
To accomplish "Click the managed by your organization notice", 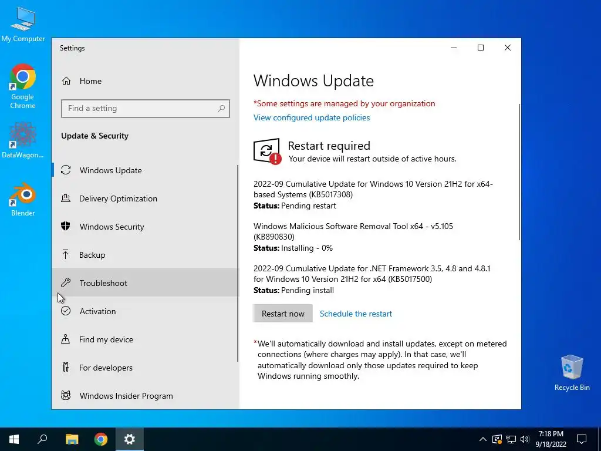I will 344,103.
